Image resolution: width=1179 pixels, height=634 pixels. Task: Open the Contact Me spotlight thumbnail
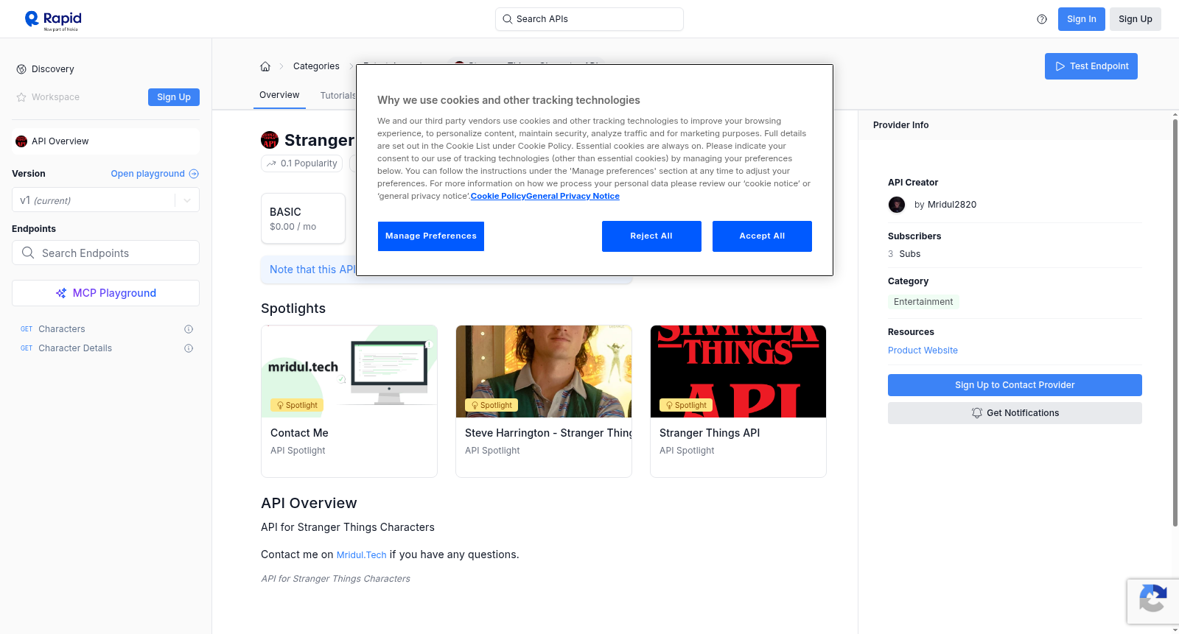349,371
